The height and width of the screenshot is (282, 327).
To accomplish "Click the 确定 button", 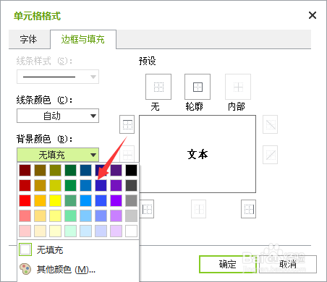I will coord(228,265).
